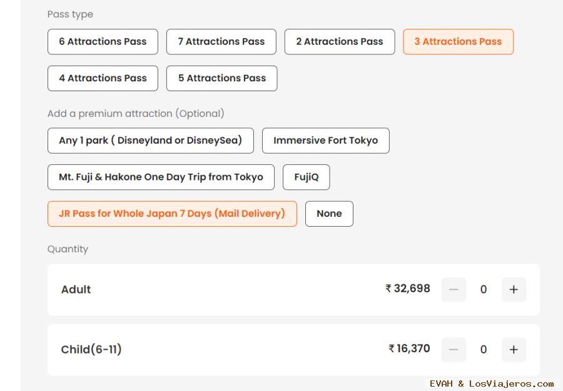Viewport: 563px width, 391px height.
Task: Choose the FujiQ premium attraction
Action: pyautogui.click(x=307, y=177)
